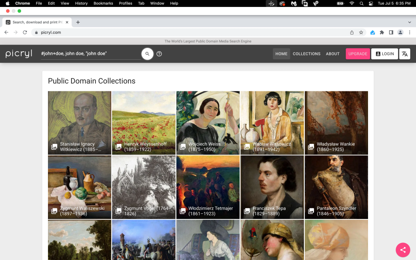Viewport: 416px width, 260px height.
Task: Click the LOGIN button
Action: coord(384,54)
